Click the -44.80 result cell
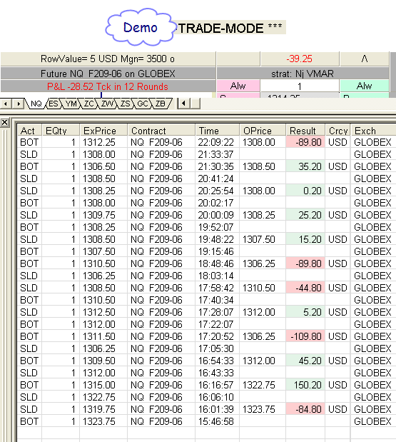Viewport: 396px width, 442px height. click(x=305, y=288)
